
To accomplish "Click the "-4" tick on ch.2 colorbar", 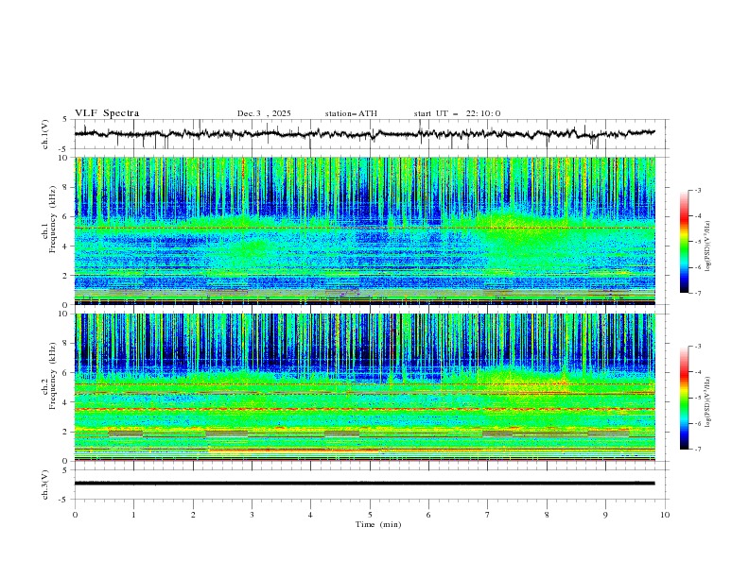I will click(697, 372).
